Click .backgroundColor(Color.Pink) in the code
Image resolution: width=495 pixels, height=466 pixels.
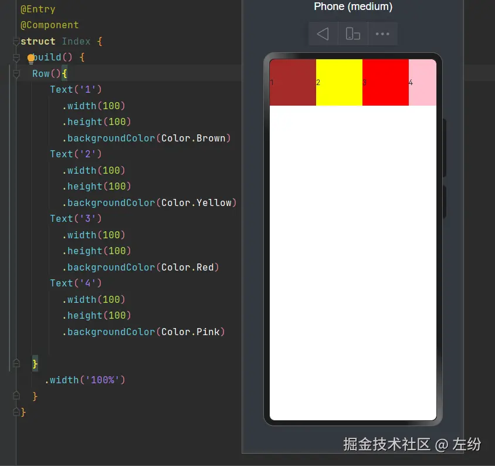pyautogui.click(x=143, y=332)
